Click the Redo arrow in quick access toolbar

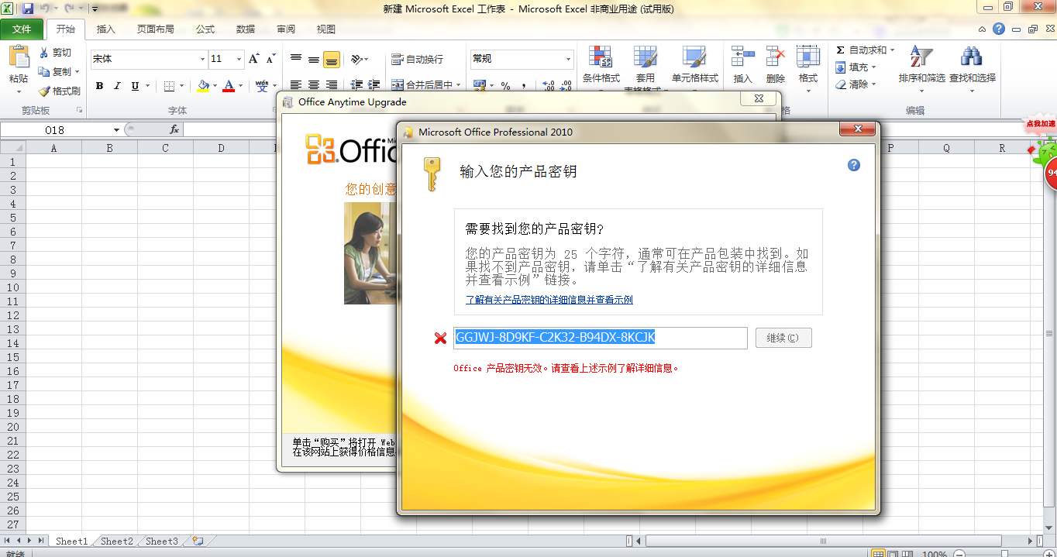pos(71,9)
